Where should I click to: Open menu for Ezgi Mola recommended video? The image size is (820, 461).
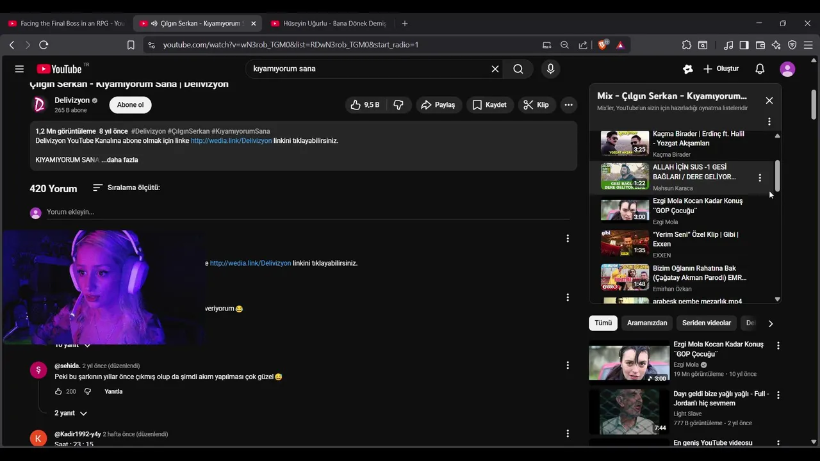[778, 346]
